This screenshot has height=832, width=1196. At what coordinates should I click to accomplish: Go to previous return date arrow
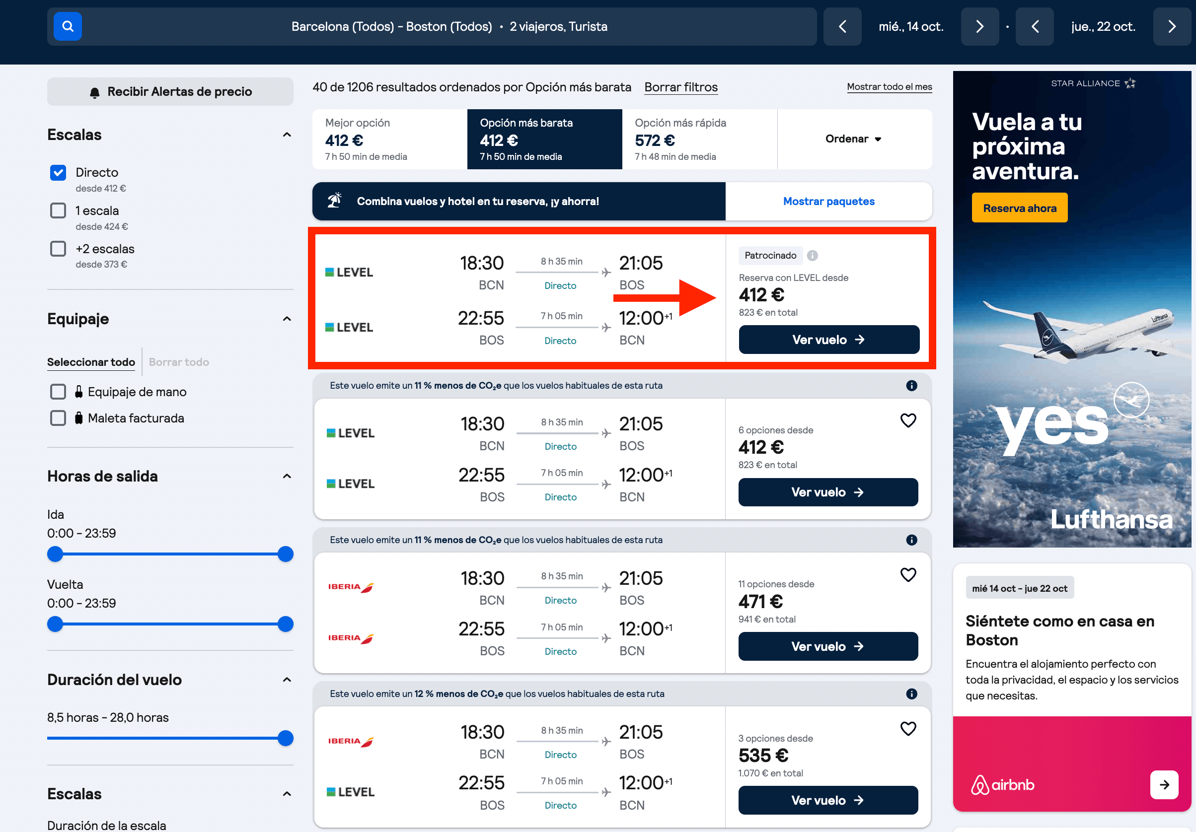click(x=1035, y=26)
